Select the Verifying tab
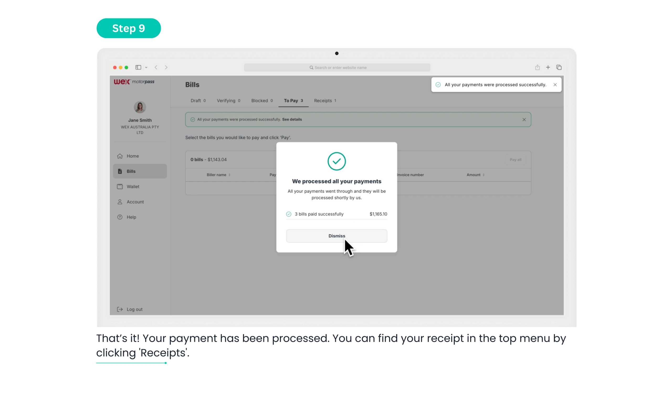This screenshot has width=672, height=412. click(228, 101)
